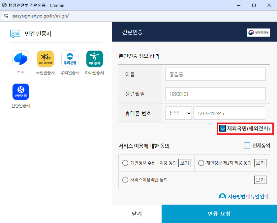Click the 생년월일 input field
Image resolution: width=277 pixels, height=223 pixels.
tap(215, 94)
